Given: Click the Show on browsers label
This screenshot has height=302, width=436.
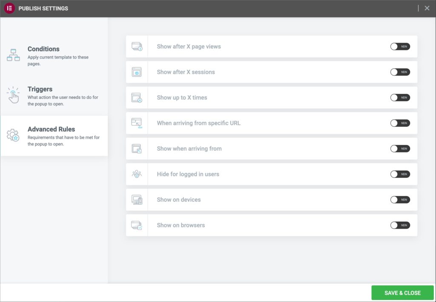Looking at the screenshot, I should tap(181, 225).
